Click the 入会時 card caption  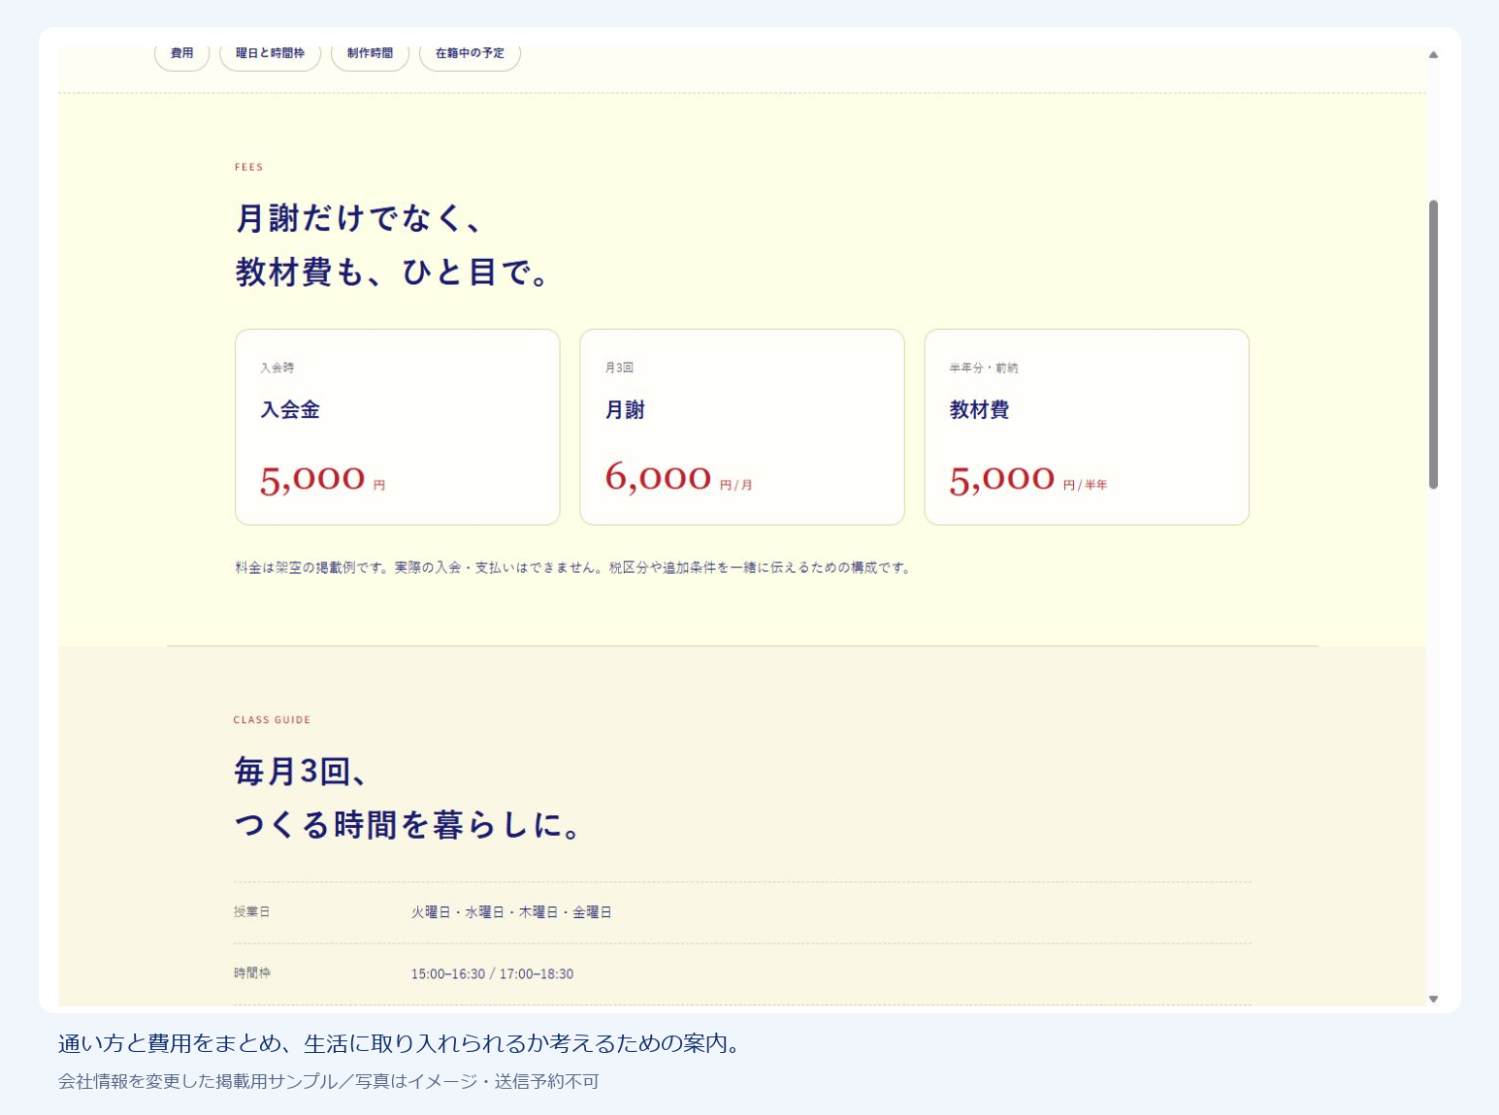coord(277,367)
